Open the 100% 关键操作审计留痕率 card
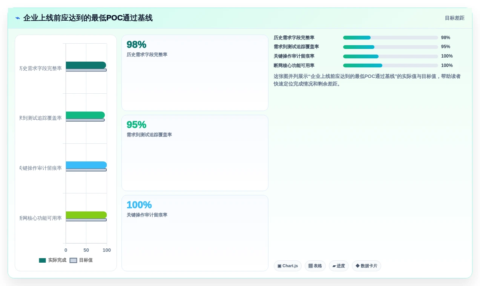This screenshot has width=480, height=286. pyautogui.click(x=195, y=233)
